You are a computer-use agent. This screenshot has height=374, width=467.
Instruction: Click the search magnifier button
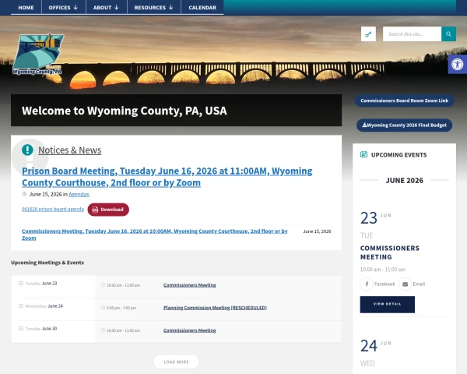click(448, 34)
